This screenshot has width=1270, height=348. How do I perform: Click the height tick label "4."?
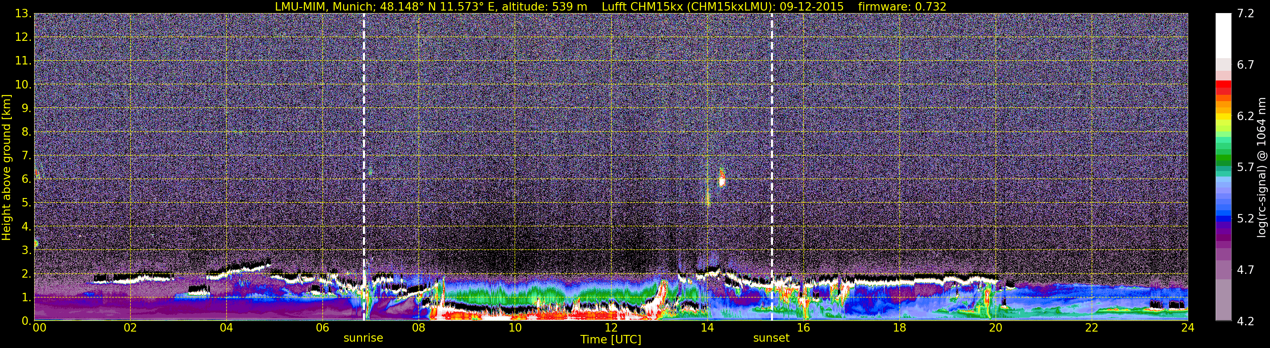tap(27, 227)
